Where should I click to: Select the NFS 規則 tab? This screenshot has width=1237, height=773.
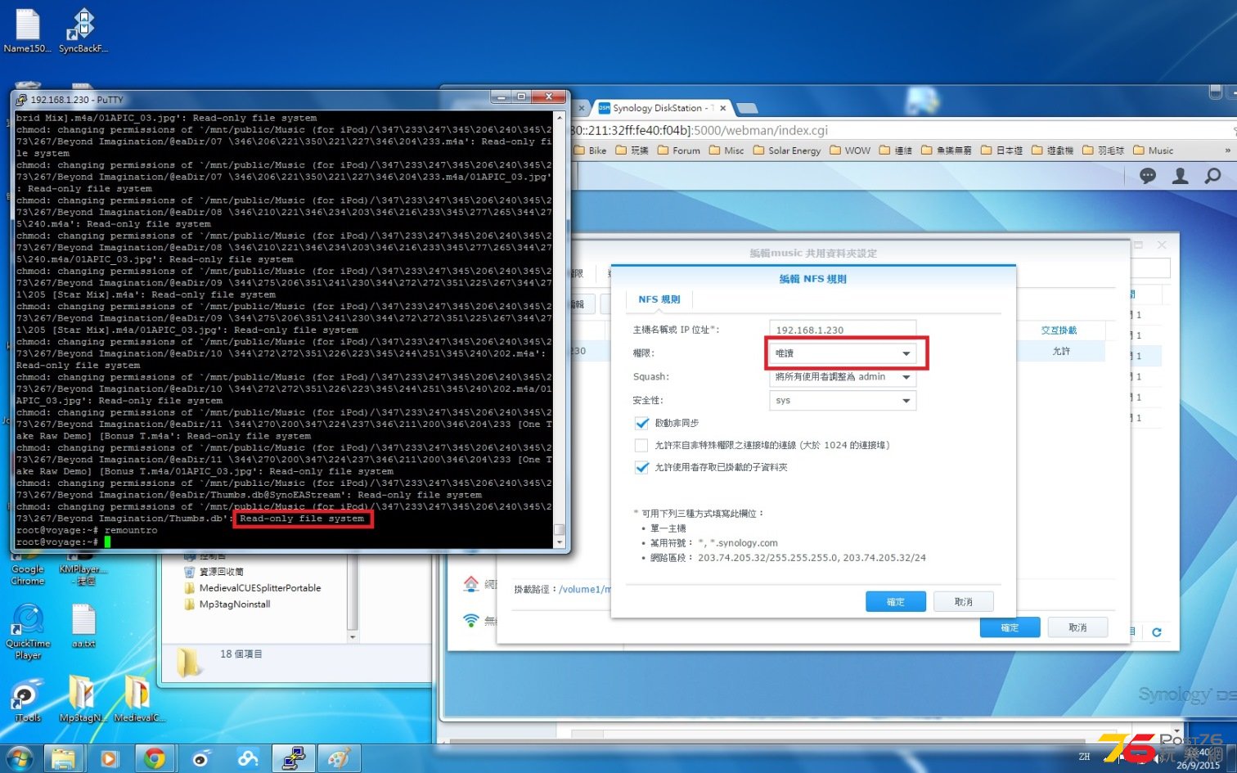pos(659,299)
